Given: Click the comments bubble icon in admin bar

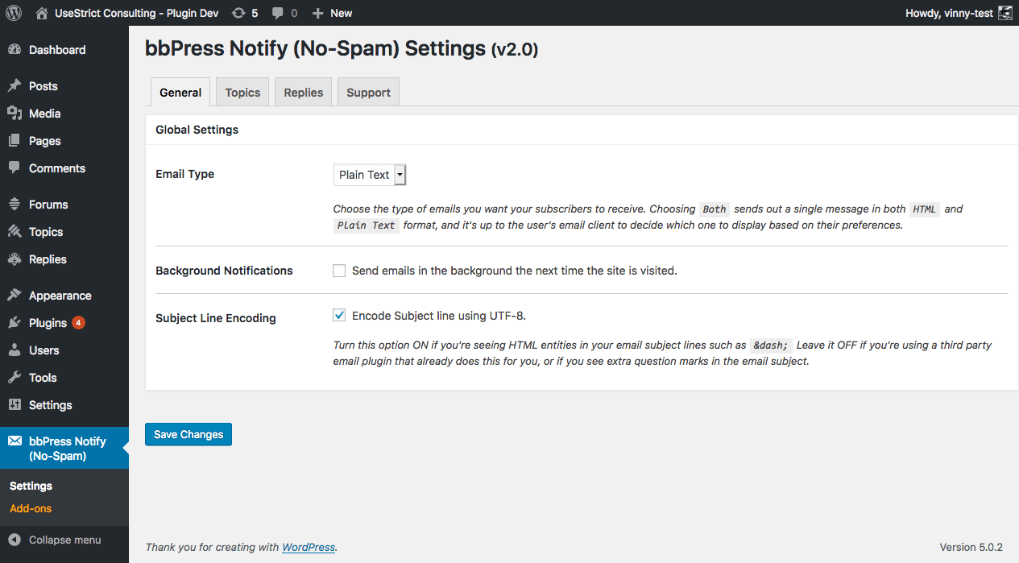Looking at the screenshot, I should (x=278, y=13).
